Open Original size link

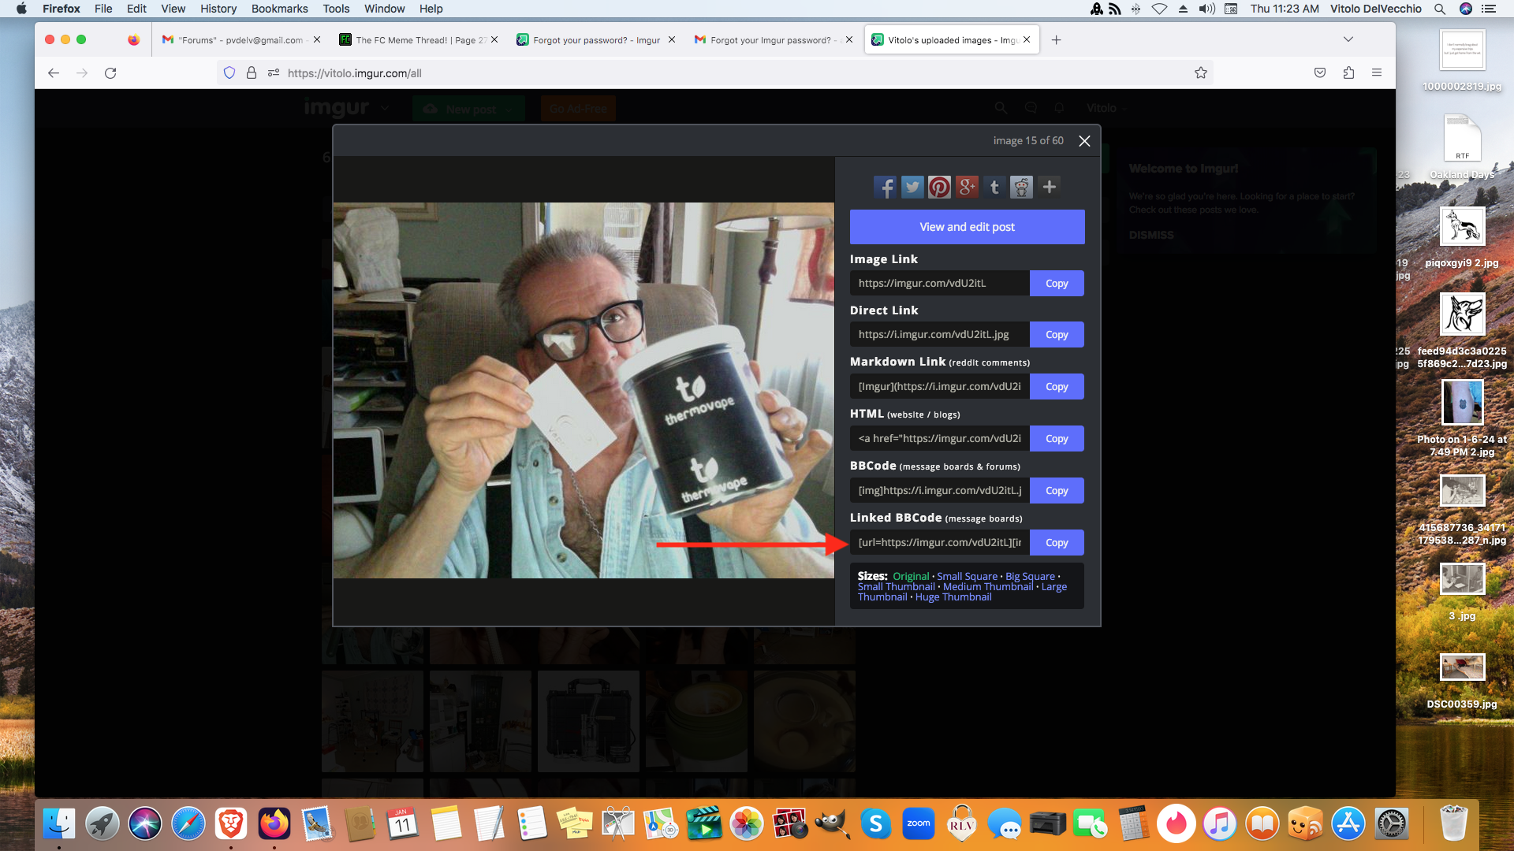click(911, 576)
